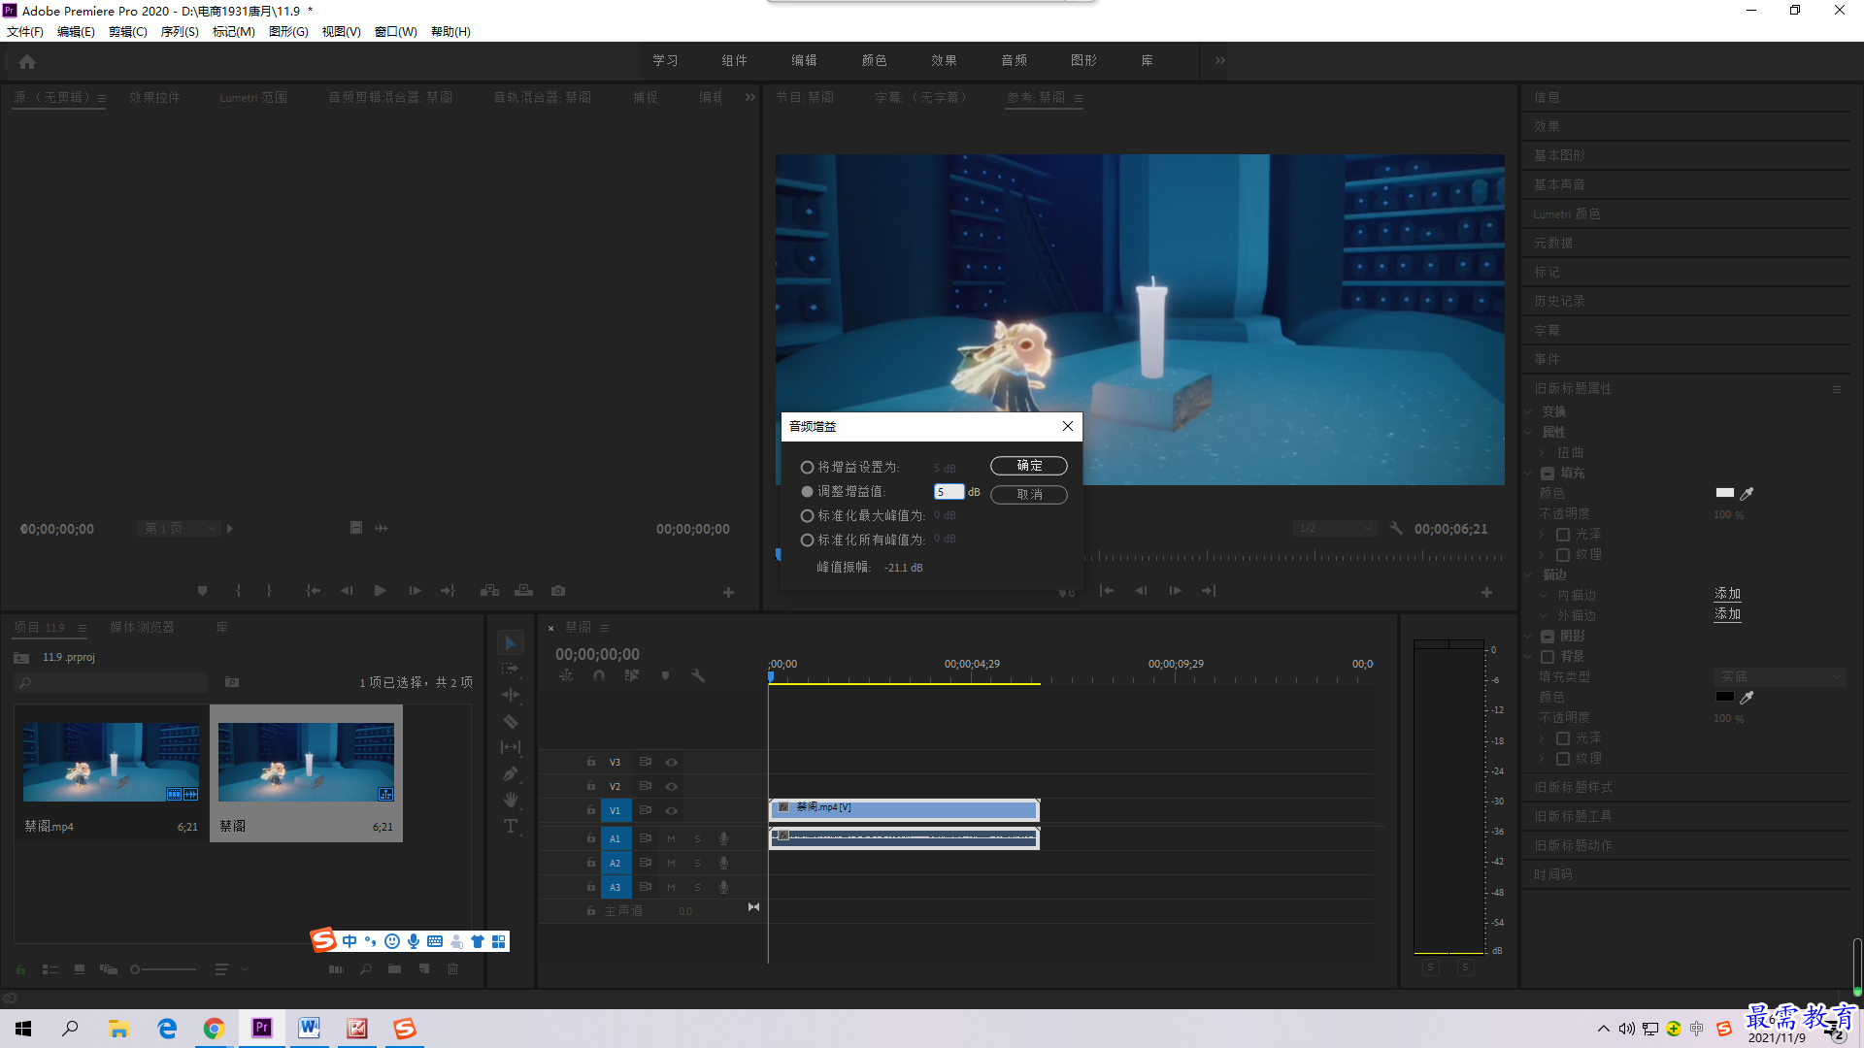The height and width of the screenshot is (1048, 1864).
Task: Expand workspace overflow chevrons
Action: tap(1220, 60)
